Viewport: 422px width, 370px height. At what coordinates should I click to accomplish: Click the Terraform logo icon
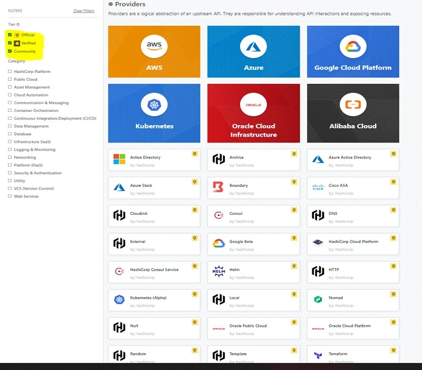click(x=318, y=355)
